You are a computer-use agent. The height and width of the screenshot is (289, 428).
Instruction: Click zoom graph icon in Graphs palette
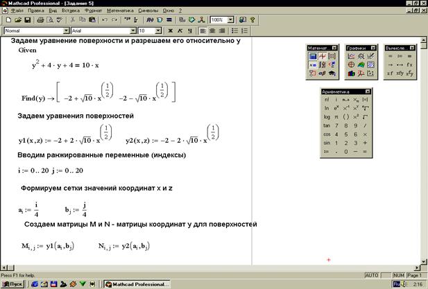pos(361,56)
